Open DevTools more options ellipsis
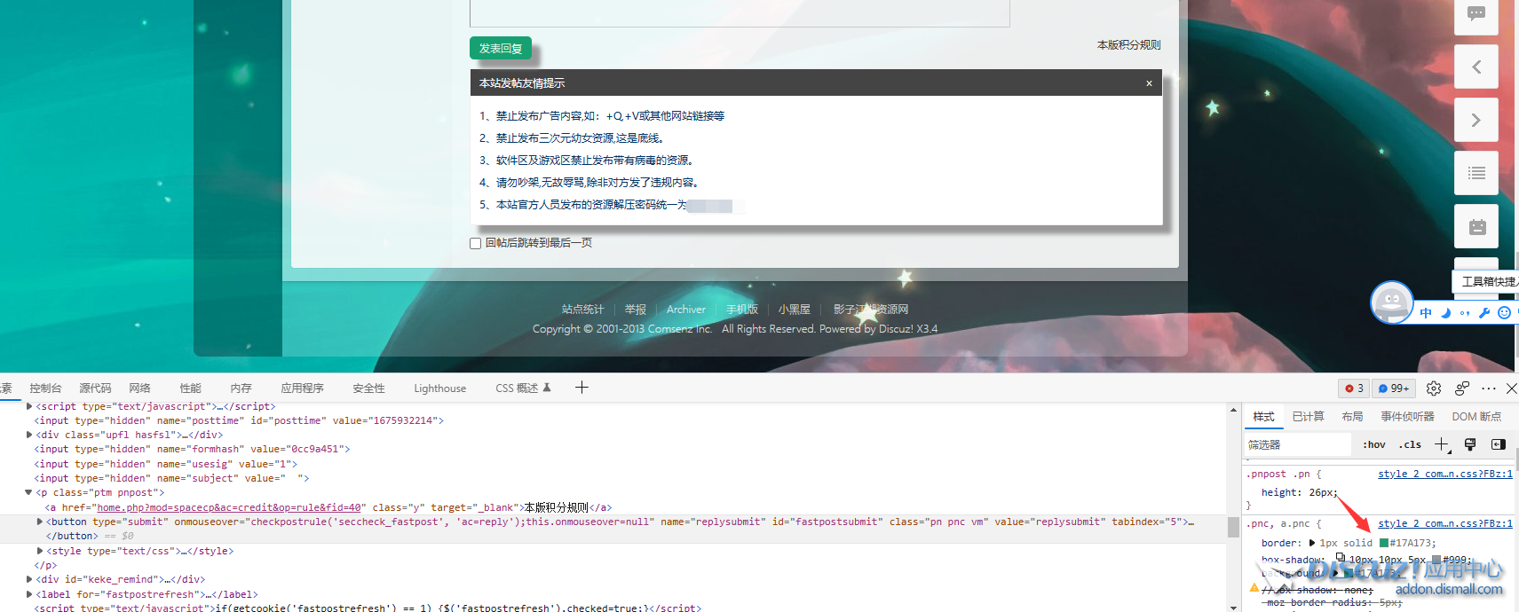Viewport: 1519px width, 612px height. [1489, 388]
